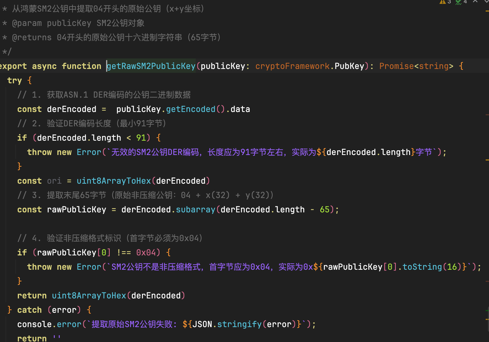The height and width of the screenshot is (342, 489).
Task: Click the error parameter in catch parentheses
Action: pos(64,310)
